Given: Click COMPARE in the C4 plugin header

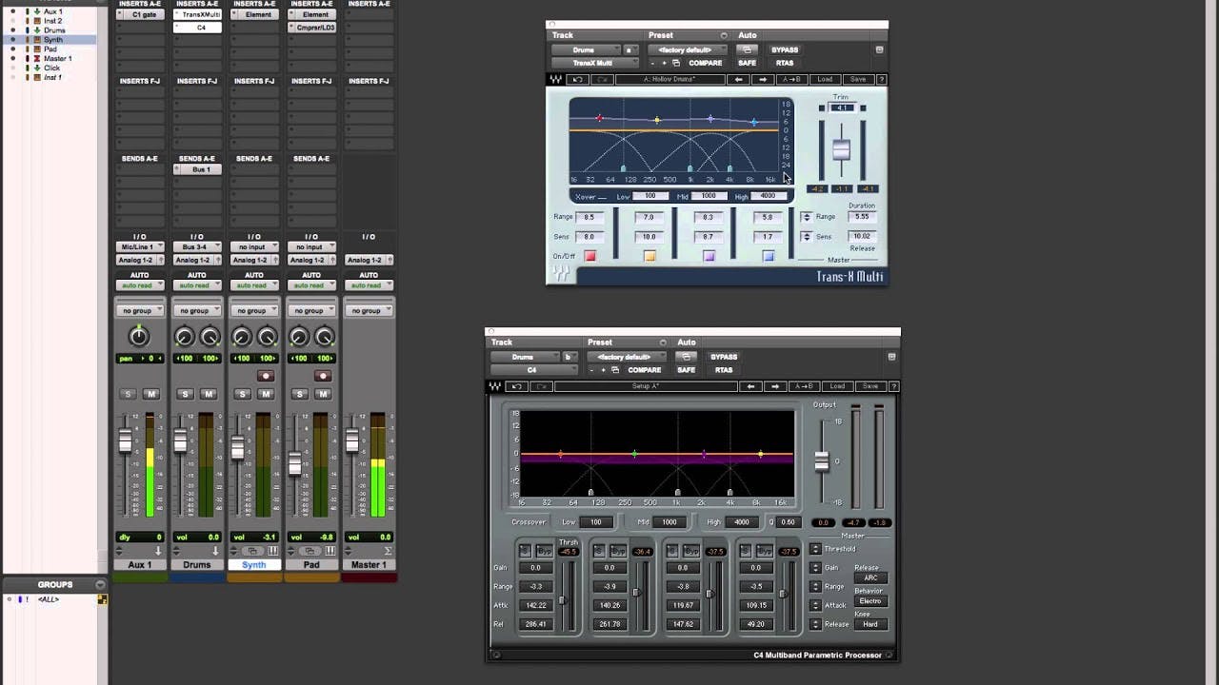Looking at the screenshot, I should (644, 370).
